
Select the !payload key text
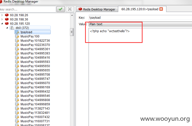point(26,32)
